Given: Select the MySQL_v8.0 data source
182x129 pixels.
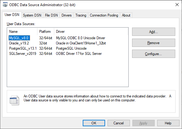Looking at the screenshot, I should (19, 38).
